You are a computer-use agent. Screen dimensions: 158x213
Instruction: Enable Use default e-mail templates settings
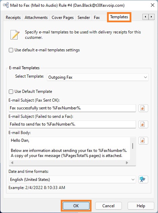(11, 50)
